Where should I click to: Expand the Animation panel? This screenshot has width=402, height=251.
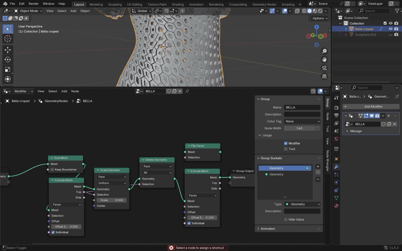(x=268, y=229)
